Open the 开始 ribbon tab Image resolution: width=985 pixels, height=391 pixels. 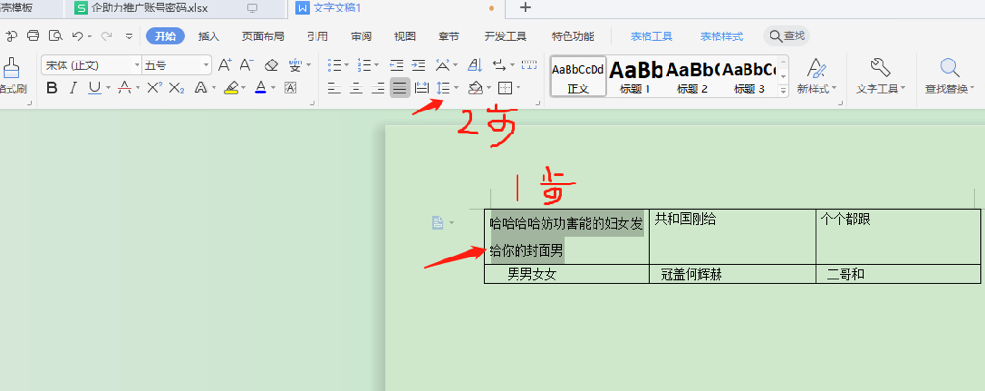[165, 36]
